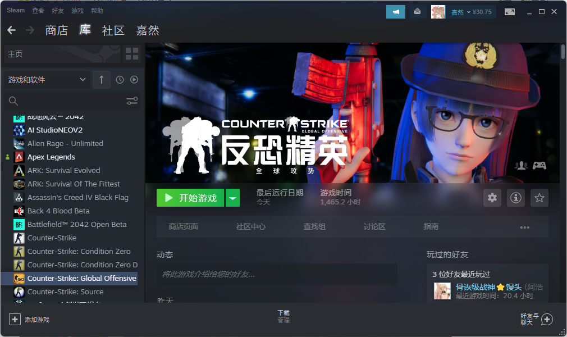Open the 下载 管理 downloads manager
The width and height of the screenshot is (567, 337).
[x=283, y=316]
